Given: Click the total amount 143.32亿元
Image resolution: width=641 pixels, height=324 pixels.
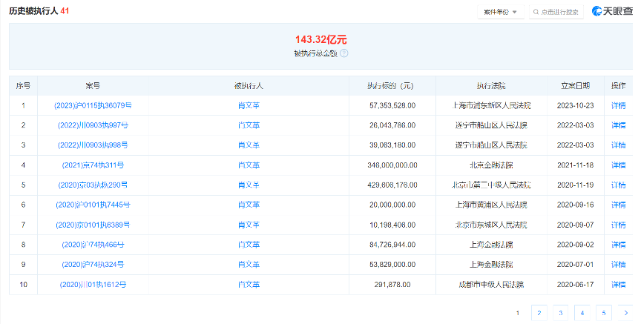Looking at the screenshot, I should [x=321, y=39].
